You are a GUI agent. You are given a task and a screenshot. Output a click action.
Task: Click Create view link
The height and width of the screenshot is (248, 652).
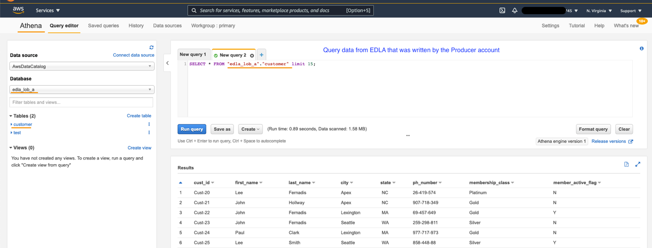coord(140,148)
